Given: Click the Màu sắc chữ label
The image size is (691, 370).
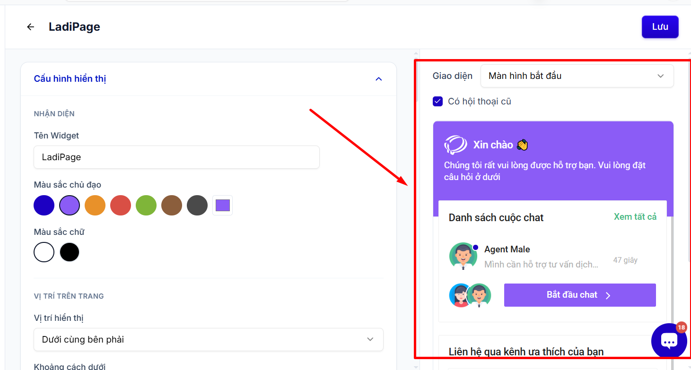Looking at the screenshot, I should coord(59,232).
